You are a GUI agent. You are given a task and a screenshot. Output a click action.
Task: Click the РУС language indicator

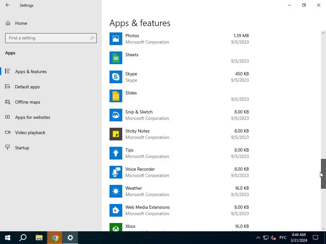click(x=283, y=238)
